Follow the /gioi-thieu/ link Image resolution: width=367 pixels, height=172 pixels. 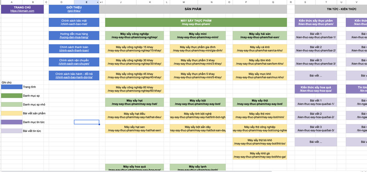click(x=74, y=11)
